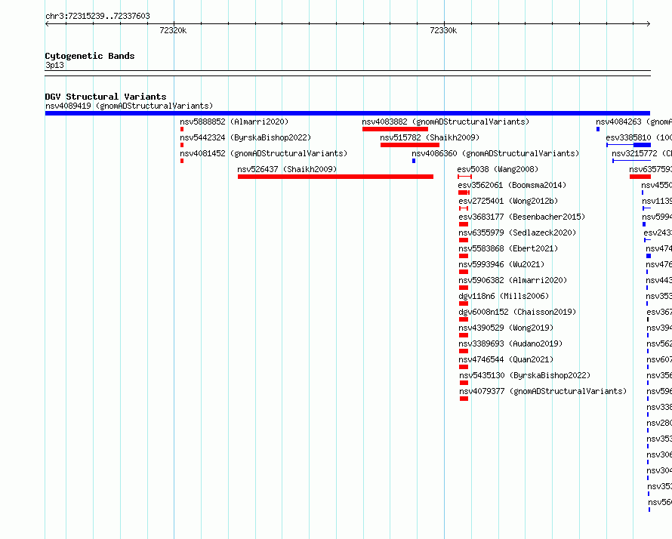
Task: Click the 72330k ruler tick label
Action: [x=443, y=30]
